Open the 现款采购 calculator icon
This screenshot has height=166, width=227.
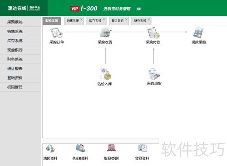click(198, 33)
